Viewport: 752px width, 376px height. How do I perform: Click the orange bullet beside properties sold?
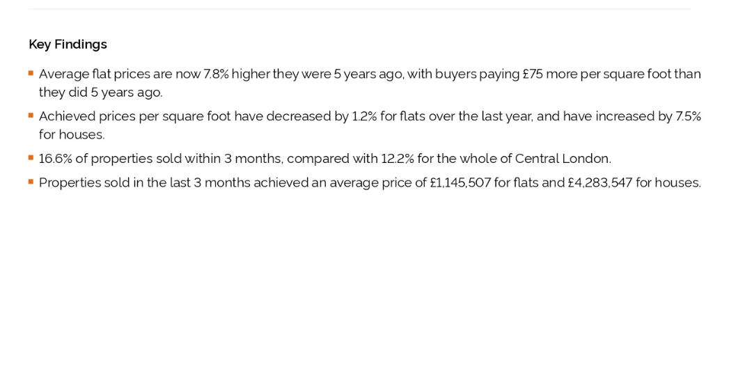(x=31, y=182)
